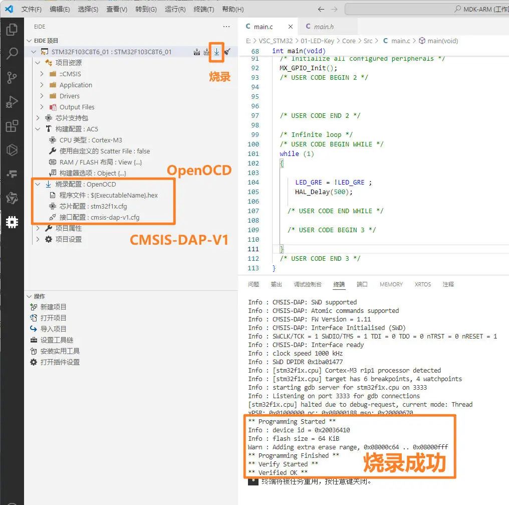The image size is (509, 505).
Task: Click the search magnifier in command center
Action: [458, 9]
